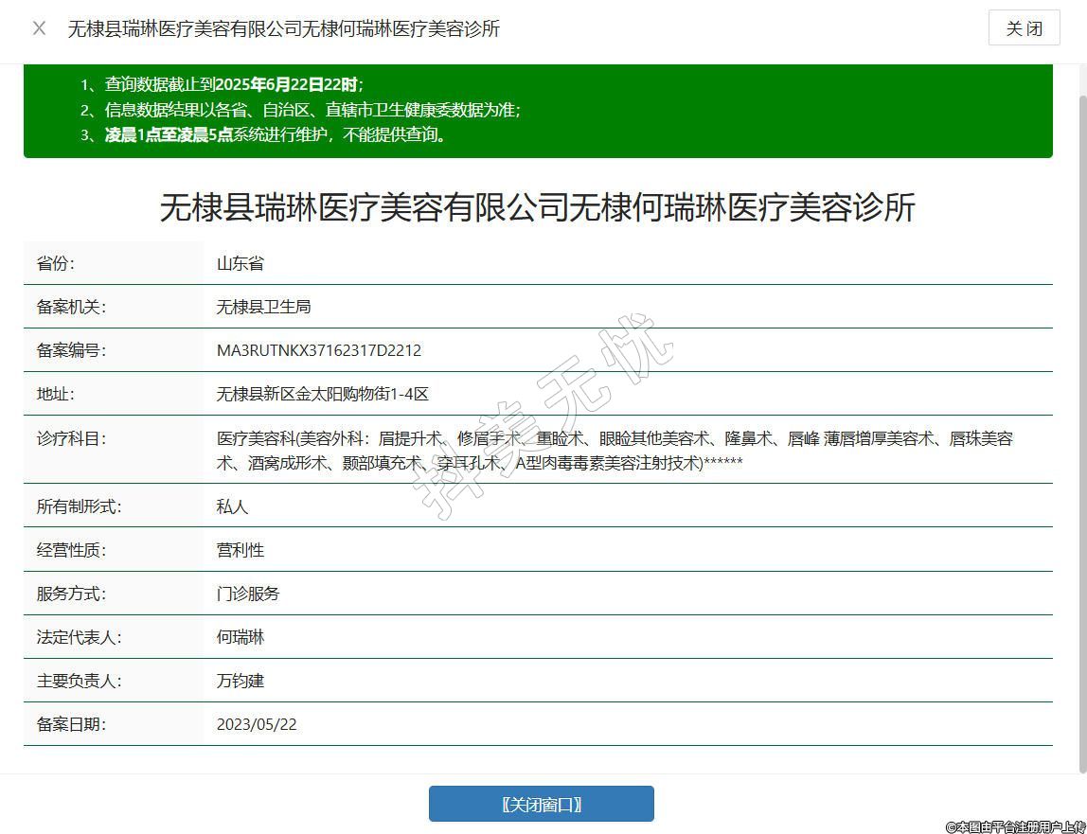Click the 诊疗科目 row label
Image resolution: width=1087 pixels, height=834 pixels.
click(x=71, y=438)
